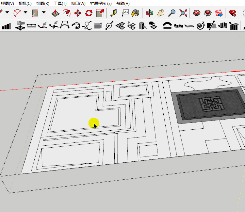The image size is (245, 212).
Task: Select the Move tool
Action: (x=78, y=13)
